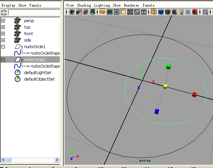Click the light blue cube toolbar icon
This screenshot has width=213, height=168.
pos(188,12)
